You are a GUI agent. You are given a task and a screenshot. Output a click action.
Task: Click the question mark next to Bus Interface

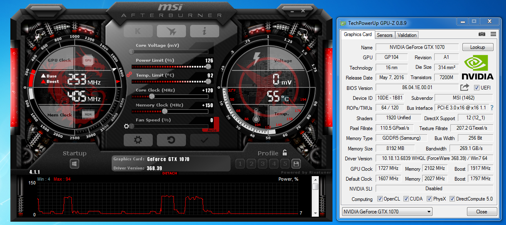point(492,108)
